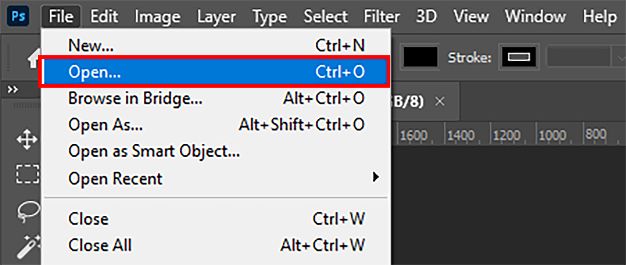This screenshot has height=265, width=626.
Task: Open the Filter menu
Action: (x=382, y=16)
